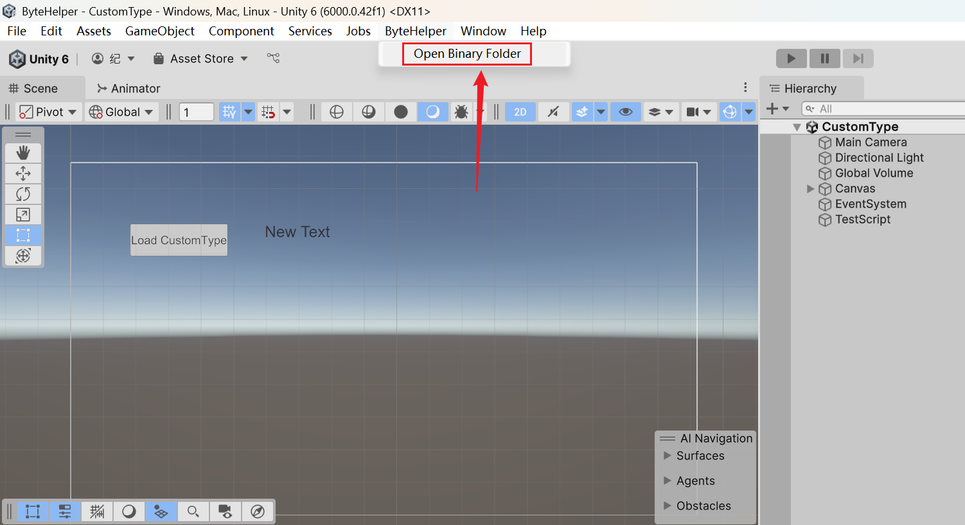Select the Move tool
This screenshot has width=965, height=525.
pos(23,174)
